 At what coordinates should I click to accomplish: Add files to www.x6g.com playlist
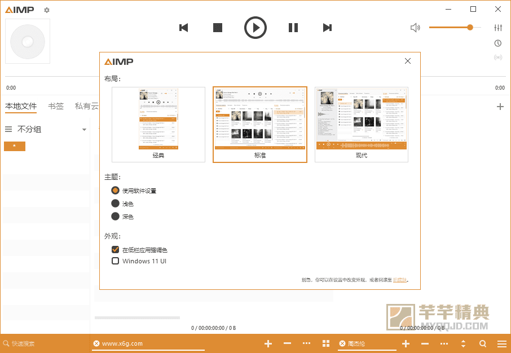[x=268, y=343]
